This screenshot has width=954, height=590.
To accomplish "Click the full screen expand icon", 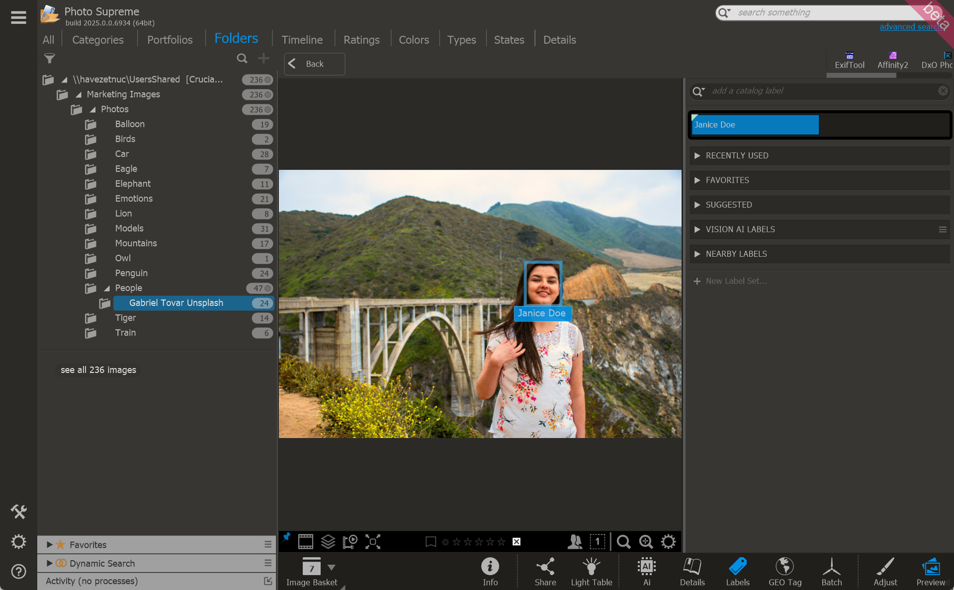I will coord(373,541).
